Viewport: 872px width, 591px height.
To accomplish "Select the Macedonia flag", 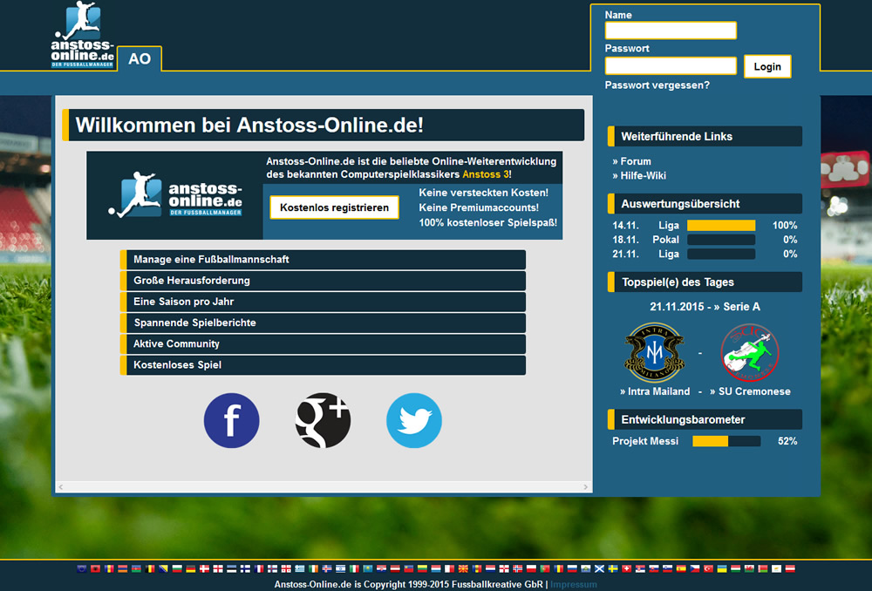I will 463,568.
